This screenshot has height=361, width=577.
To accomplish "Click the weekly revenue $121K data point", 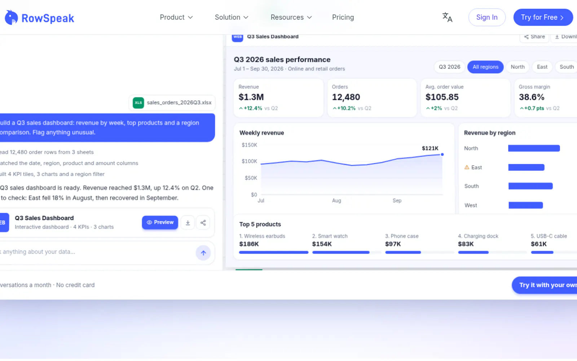I will (442, 155).
